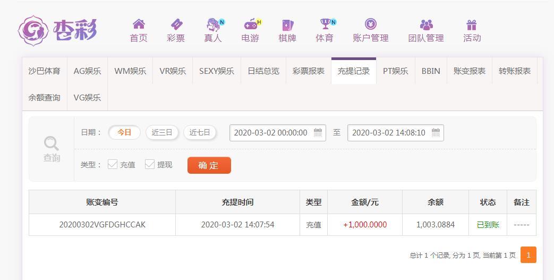Open the end date calendar icon
This screenshot has width=554, height=280.
436,133
